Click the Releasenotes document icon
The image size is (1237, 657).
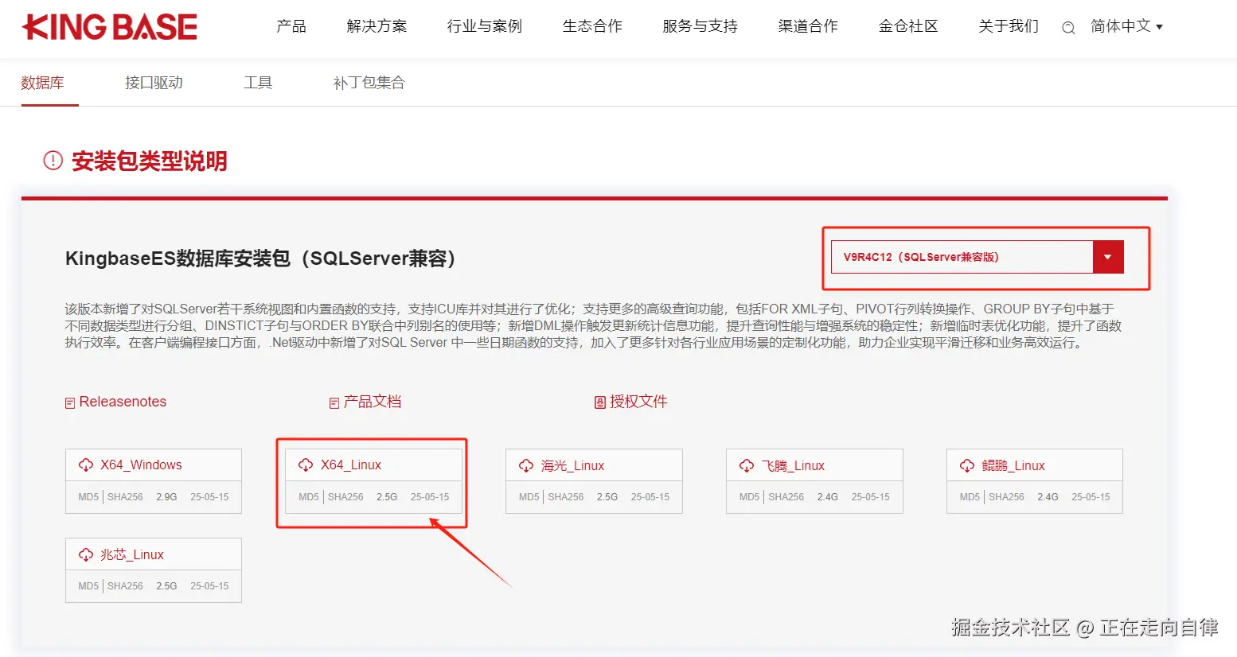click(70, 403)
